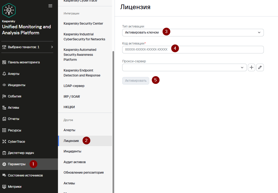Click the Лицензия page heading

tap(135, 7)
